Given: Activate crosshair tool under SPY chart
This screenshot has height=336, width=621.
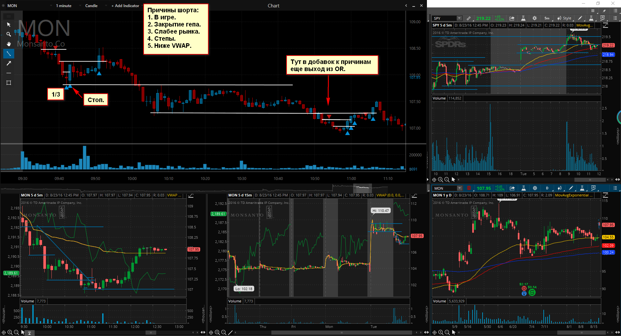Looking at the screenshot, I should [x=434, y=180].
